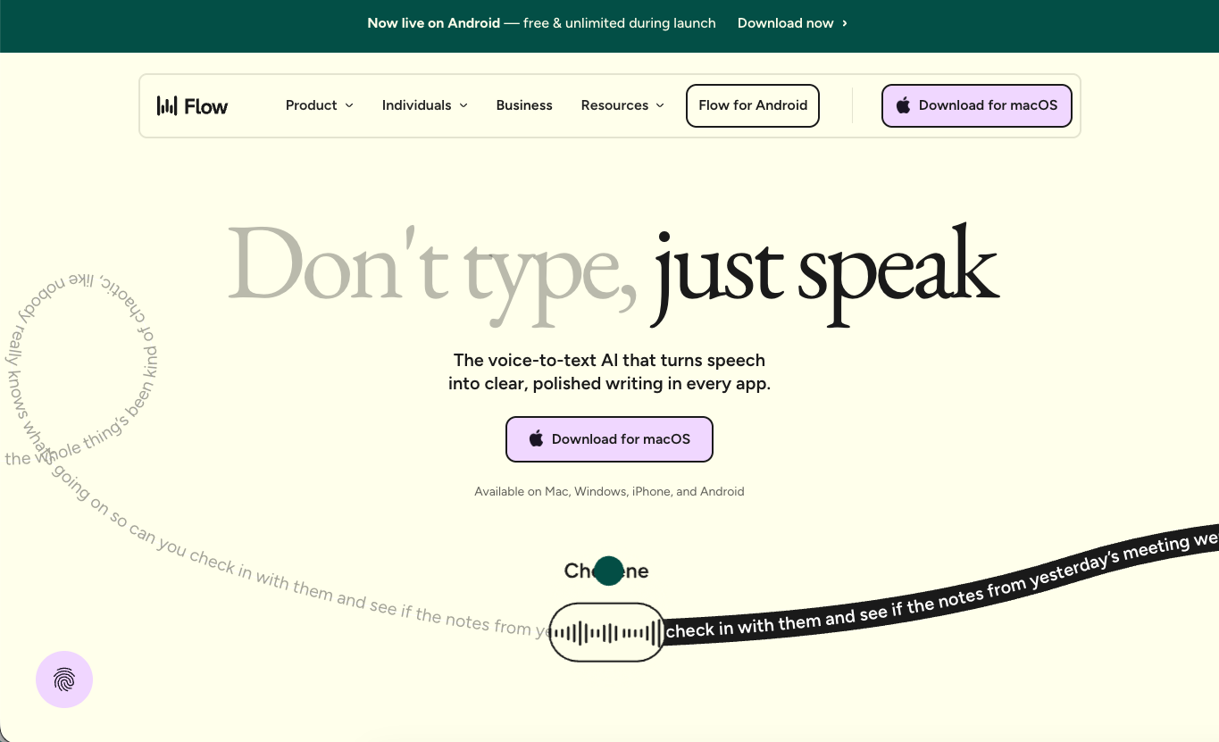Viewport: 1219px width, 742px height.
Task: Open the Resources dropdown menu
Action: coord(622,105)
